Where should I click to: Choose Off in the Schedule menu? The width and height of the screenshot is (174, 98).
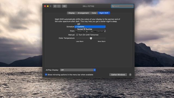90,24
